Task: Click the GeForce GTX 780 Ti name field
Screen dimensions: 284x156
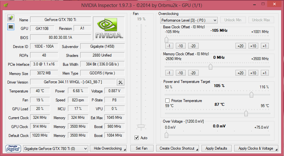Action: (61, 20)
